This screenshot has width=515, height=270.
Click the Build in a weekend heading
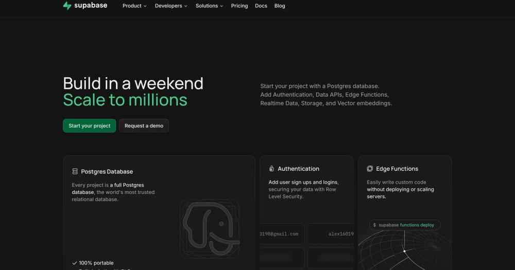click(x=133, y=83)
